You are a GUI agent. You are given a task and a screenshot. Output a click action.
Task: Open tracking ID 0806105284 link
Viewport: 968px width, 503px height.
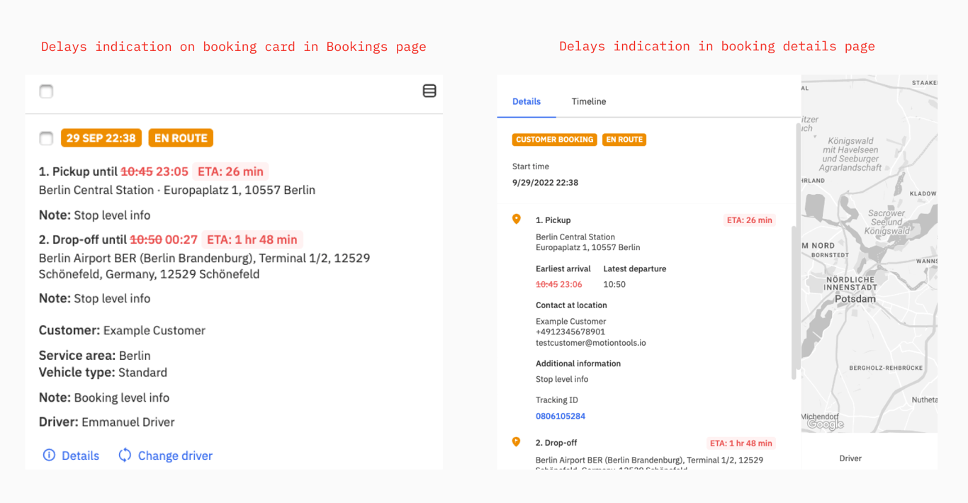561,416
